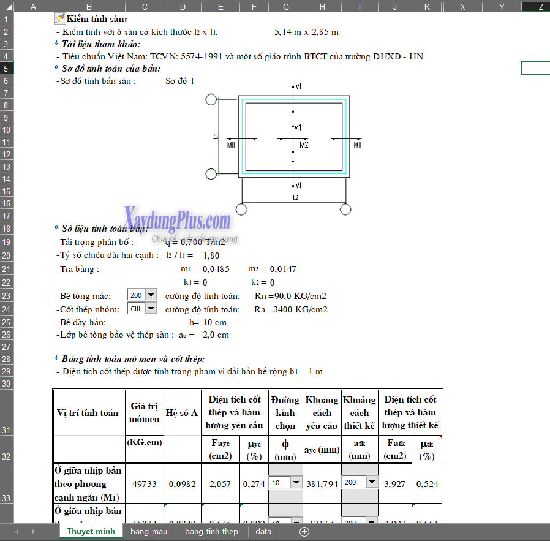Viewport: 550px width, 541px height.
Task: Expand the diameter 10 dropdown in row 33
Action: [296, 483]
